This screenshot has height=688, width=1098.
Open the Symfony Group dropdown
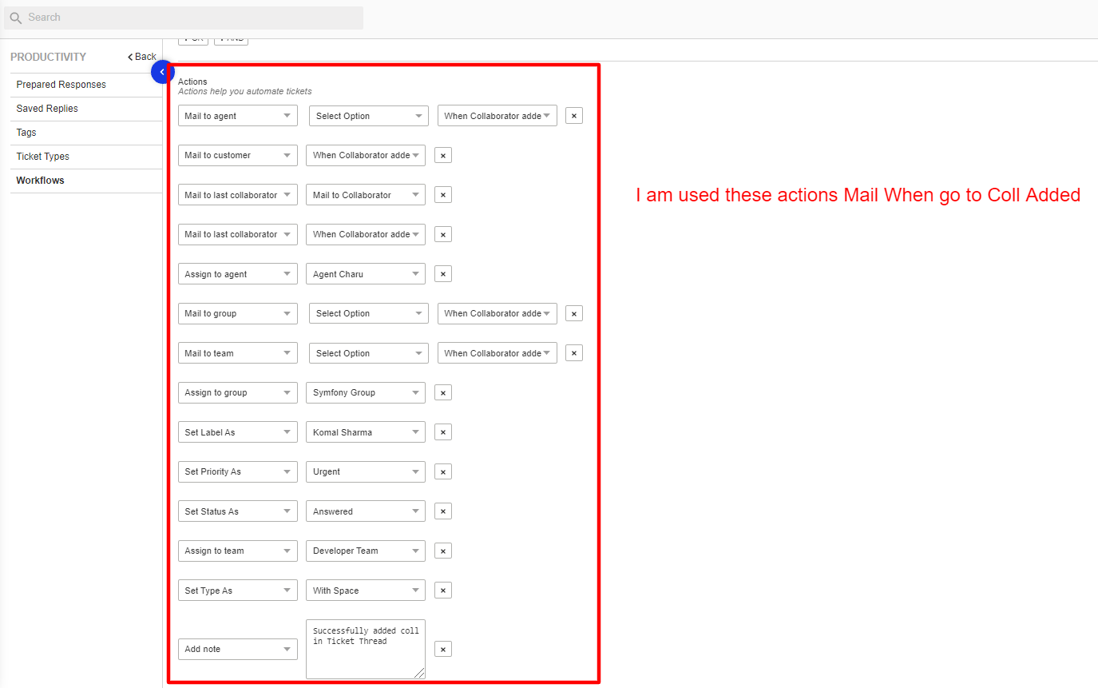point(366,392)
